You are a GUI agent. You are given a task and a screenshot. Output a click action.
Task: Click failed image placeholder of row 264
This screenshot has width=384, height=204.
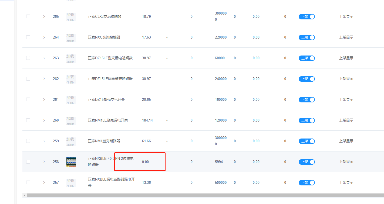pos(71,38)
